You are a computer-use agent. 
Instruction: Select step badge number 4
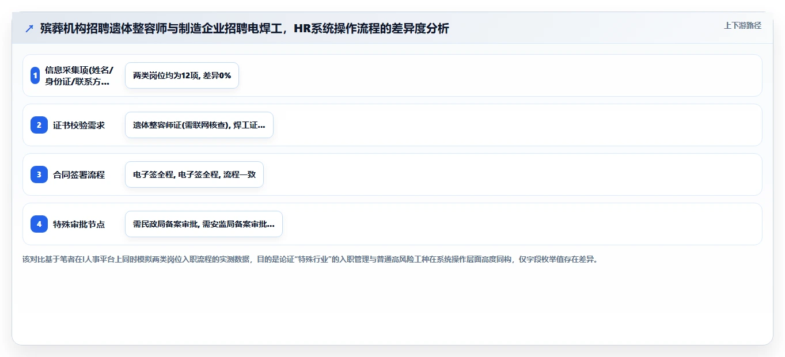click(39, 224)
